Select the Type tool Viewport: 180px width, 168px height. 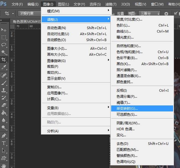4,143
